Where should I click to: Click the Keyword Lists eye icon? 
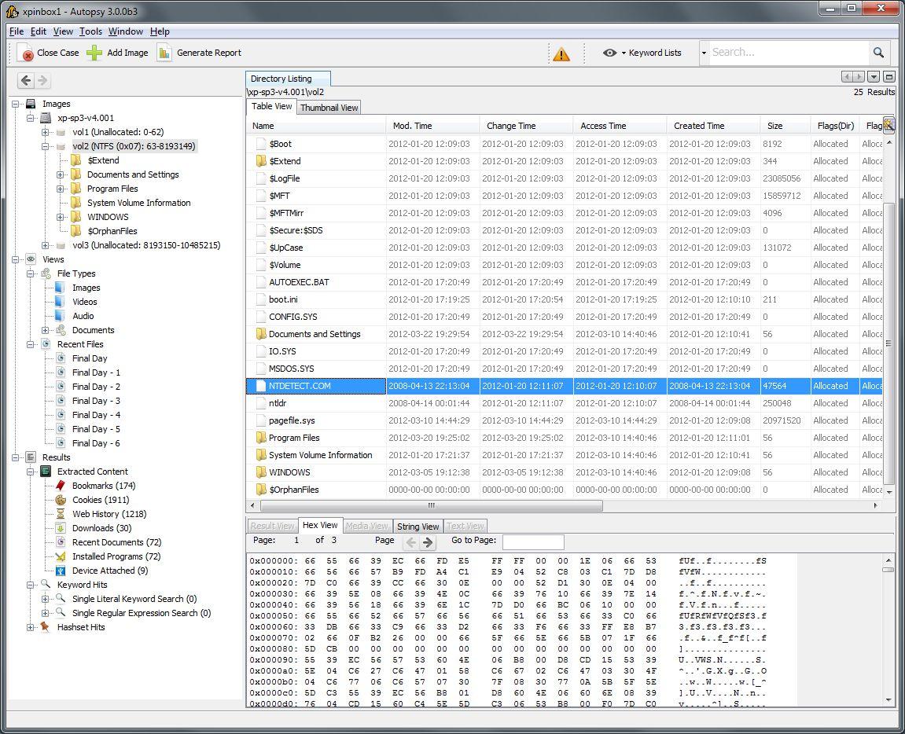tap(609, 53)
